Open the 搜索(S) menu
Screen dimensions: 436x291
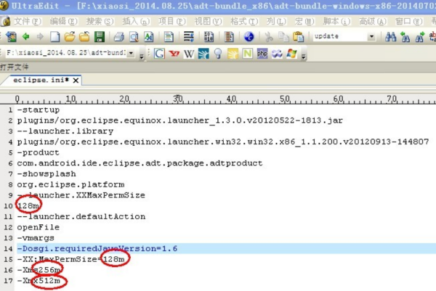100,21
